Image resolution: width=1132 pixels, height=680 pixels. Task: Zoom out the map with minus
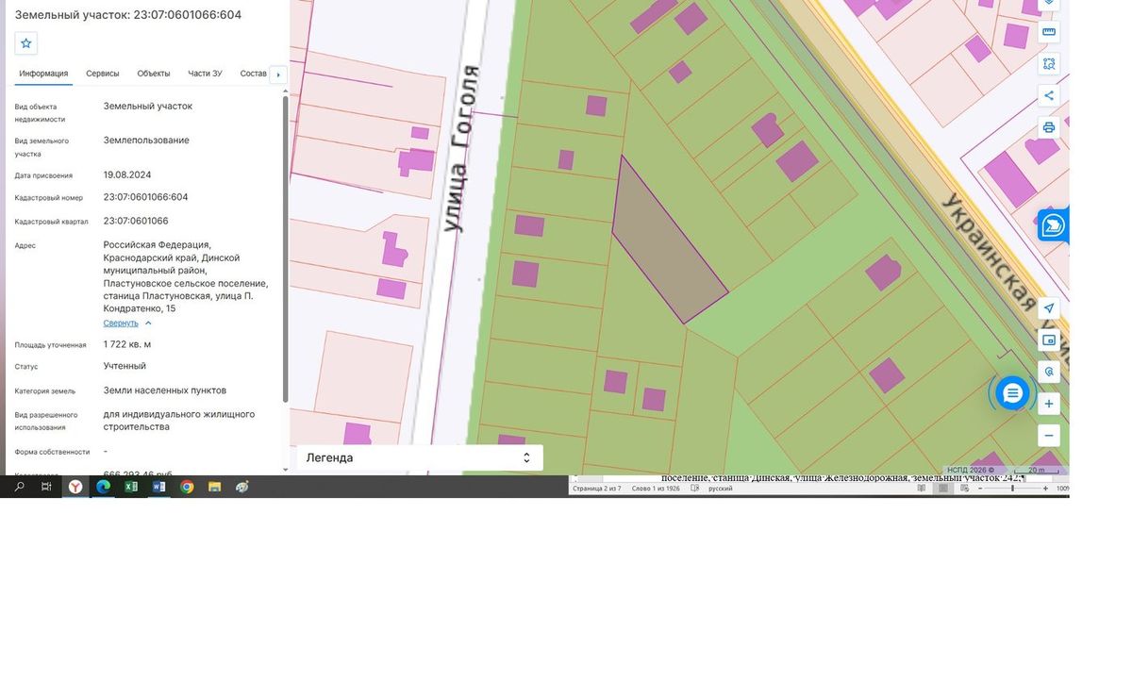(x=1048, y=436)
